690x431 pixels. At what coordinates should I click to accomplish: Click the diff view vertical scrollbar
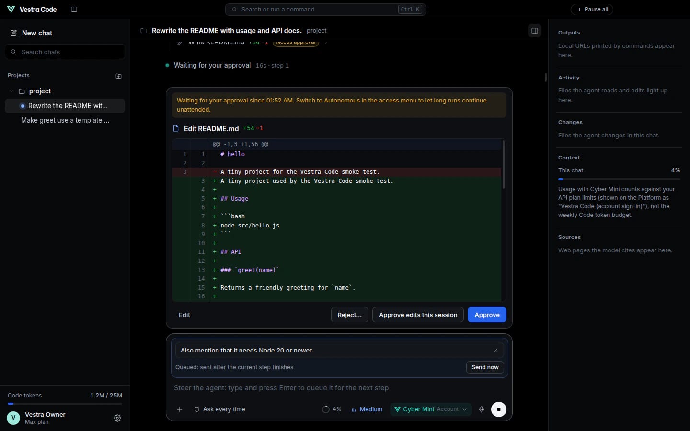503,165
